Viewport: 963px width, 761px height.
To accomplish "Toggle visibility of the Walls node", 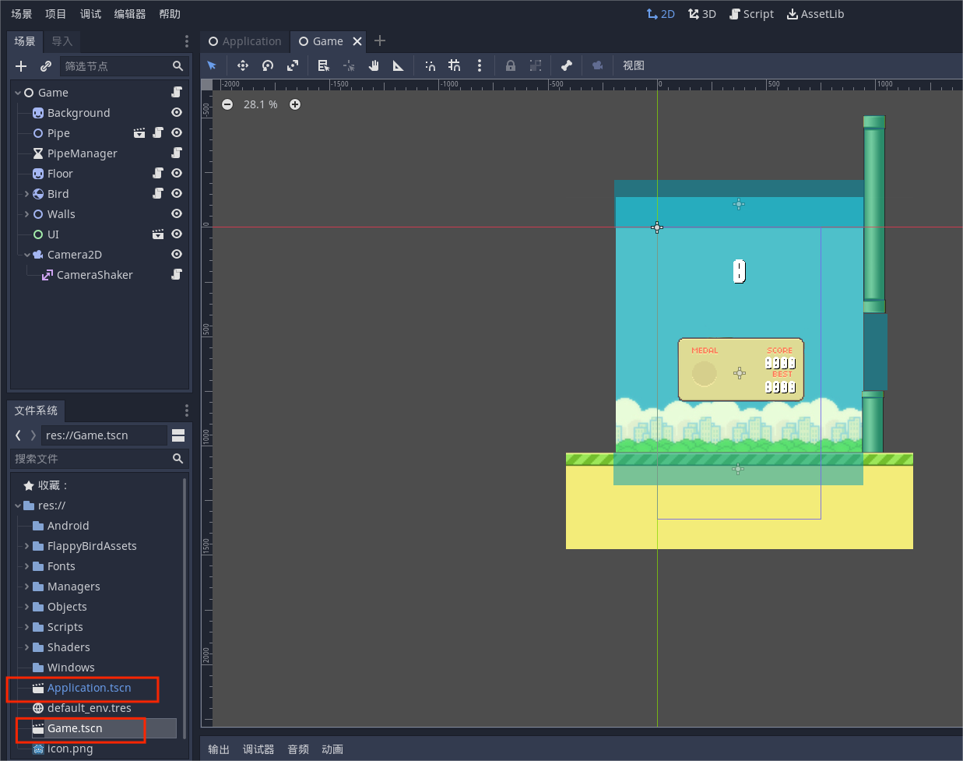I will [177, 214].
